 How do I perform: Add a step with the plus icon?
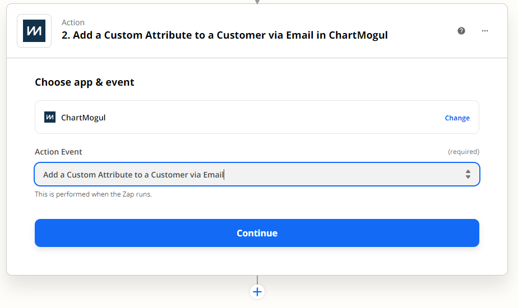(257, 292)
